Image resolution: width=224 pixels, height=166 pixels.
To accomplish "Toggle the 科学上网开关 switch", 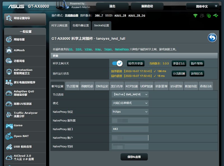I will 117,63.
